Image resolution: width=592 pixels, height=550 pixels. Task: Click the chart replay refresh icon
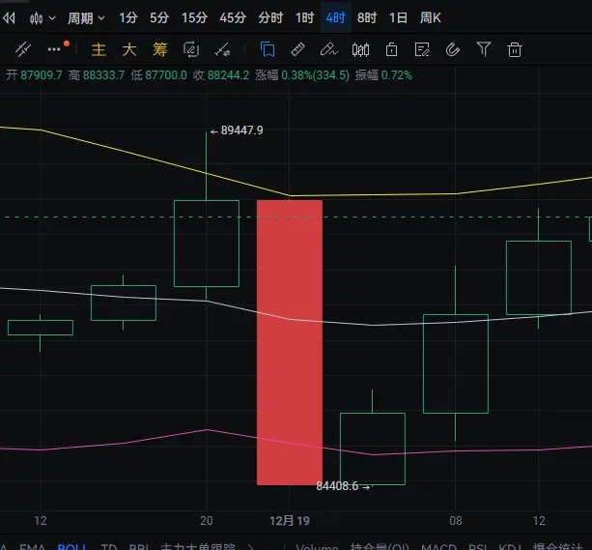tap(191, 49)
